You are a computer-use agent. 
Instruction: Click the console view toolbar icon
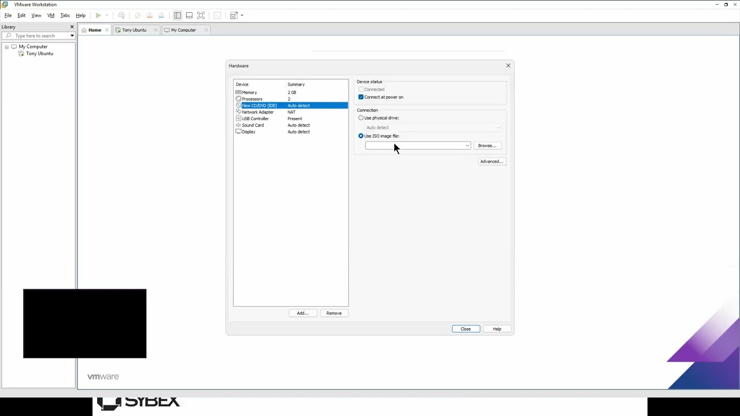tap(217, 16)
